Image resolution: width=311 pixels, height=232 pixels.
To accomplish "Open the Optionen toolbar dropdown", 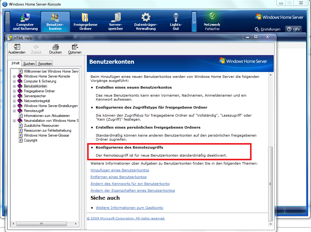I will click(x=75, y=49).
